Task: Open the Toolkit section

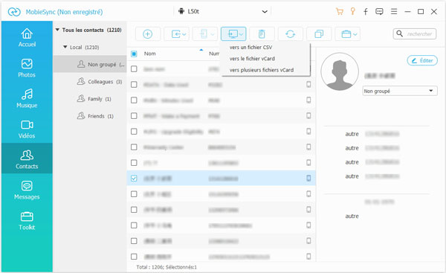Action: (27, 221)
